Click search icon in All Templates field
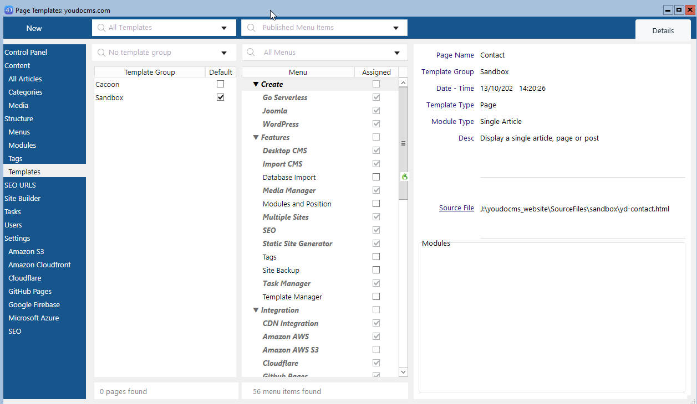 [101, 28]
